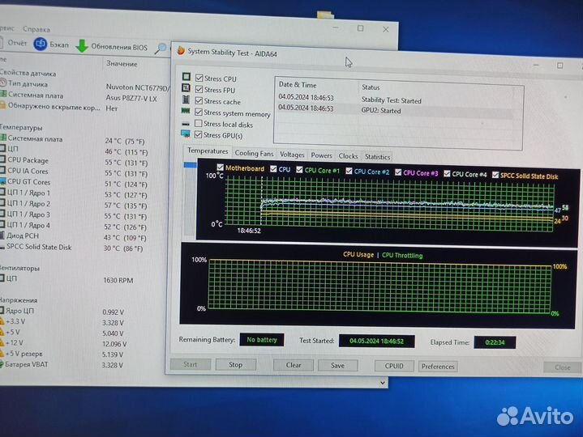Click the Save button
The image size is (583, 437).
337,366
